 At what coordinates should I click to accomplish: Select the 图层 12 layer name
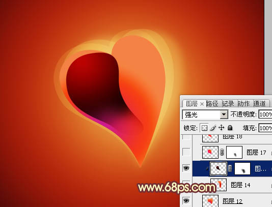tap(232, 201)
